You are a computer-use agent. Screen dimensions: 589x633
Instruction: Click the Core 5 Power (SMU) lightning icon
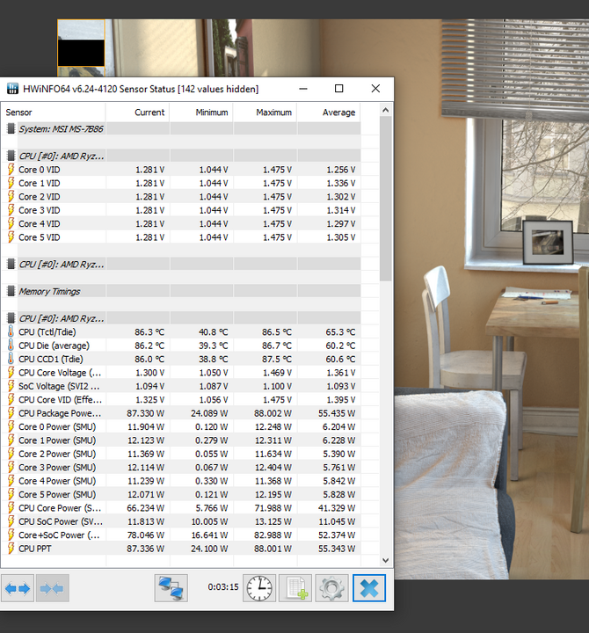pyautogui.click(x=11, y=494)
